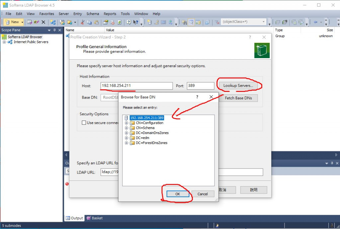Click the Copy toolbar icon
Screen dimensions: 340x229
[89, 22]
